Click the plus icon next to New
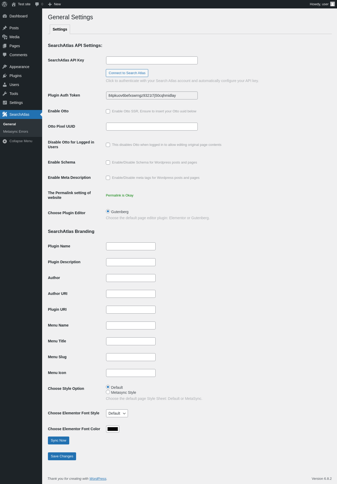Screen dimensions: 337x484 [50, 4]
